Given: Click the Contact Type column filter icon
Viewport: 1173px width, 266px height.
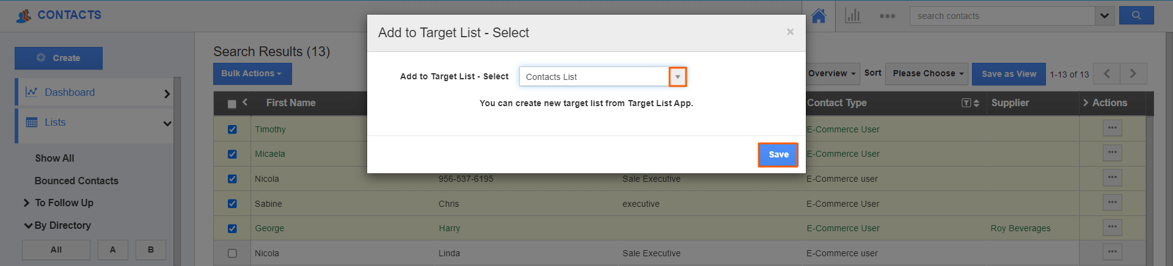Looking at the screenshot, I should pos(966,103).
